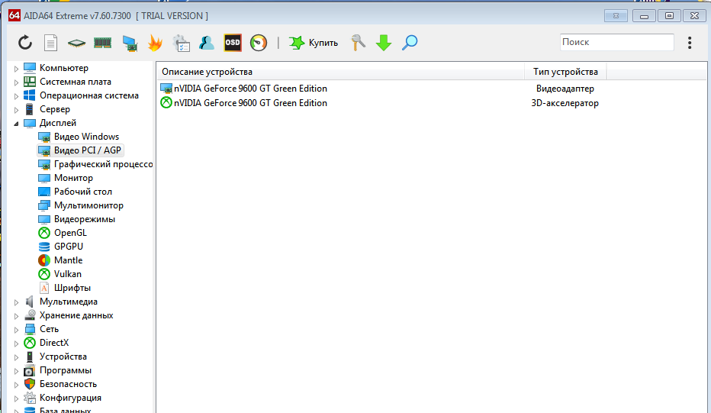The height and width of the screenshot is (413, 711).
Task: Click the Видеоадаптер type cell
Action: coord(565,89)
